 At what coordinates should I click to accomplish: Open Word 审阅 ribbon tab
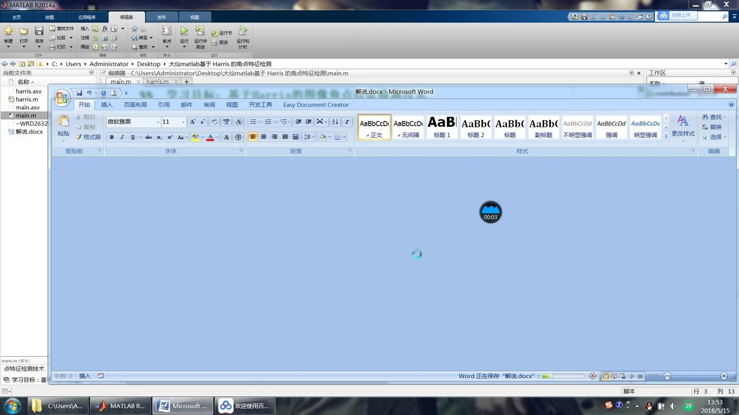click(x=209, y=105)
